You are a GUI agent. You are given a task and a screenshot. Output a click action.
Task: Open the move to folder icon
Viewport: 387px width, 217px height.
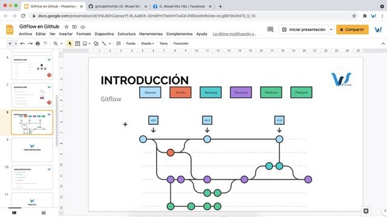tap(74, 27)
